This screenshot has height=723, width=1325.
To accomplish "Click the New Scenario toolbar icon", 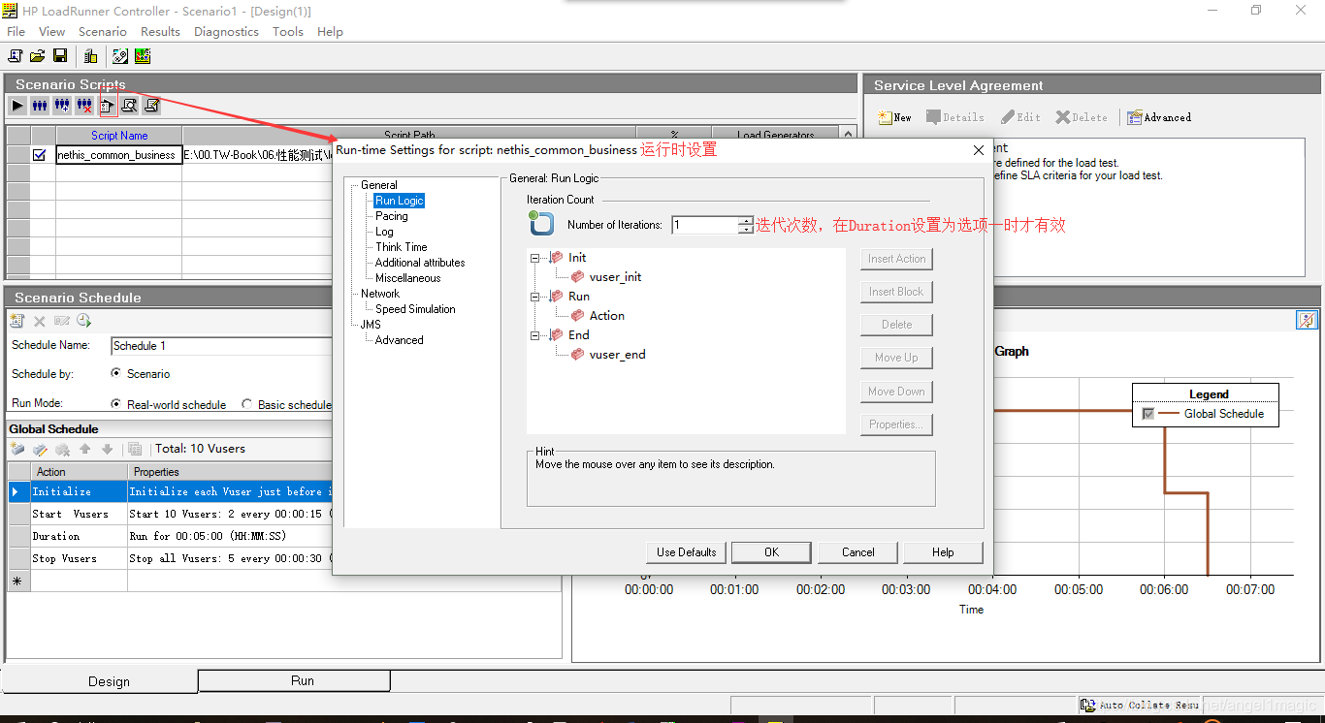I will pos(16,56).
